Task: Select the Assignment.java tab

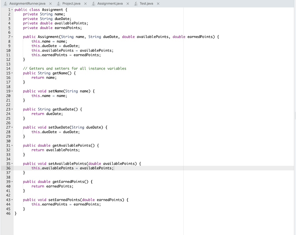Action: 110,3
